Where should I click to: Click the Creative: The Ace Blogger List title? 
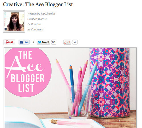(38, 5)
